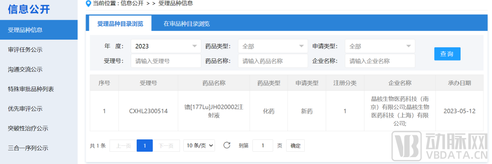
Task: Click the refresh icon in pagination bar
Action: 226,145
